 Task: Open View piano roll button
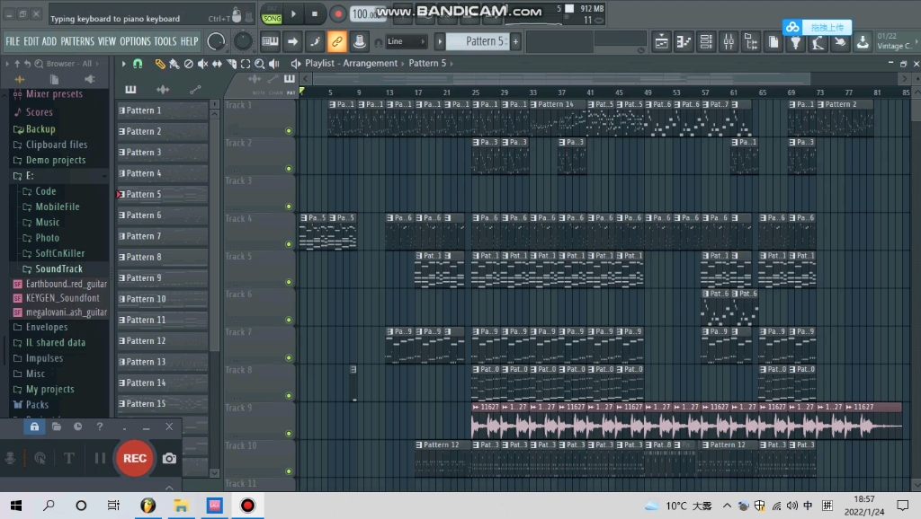click(x=684, y=41)
